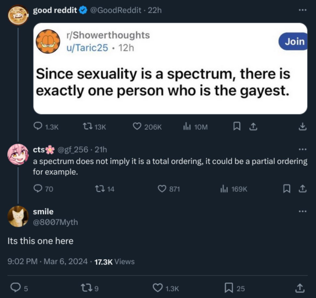Image resolution: width=316 pixels, height=298 pixels.
Task: Bookmark the cts reply
Action: 287,189
